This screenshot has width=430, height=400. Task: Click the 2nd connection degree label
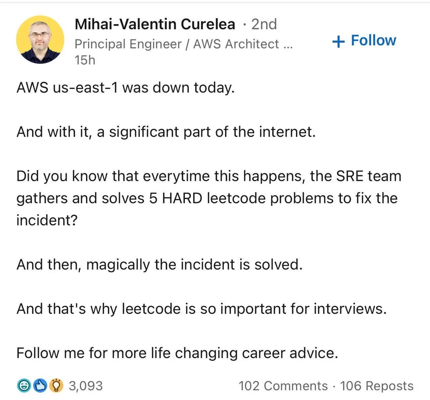264,24
